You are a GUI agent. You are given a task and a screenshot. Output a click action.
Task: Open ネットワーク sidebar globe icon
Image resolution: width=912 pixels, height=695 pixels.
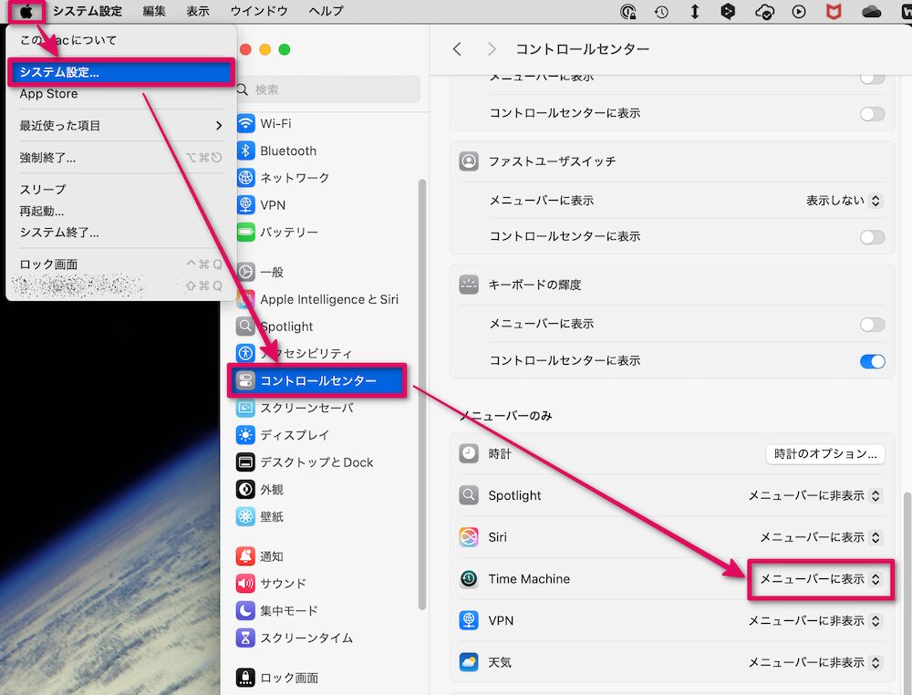point(246,177)
